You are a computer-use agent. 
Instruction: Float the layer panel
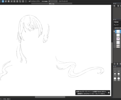tap(115, 19)
